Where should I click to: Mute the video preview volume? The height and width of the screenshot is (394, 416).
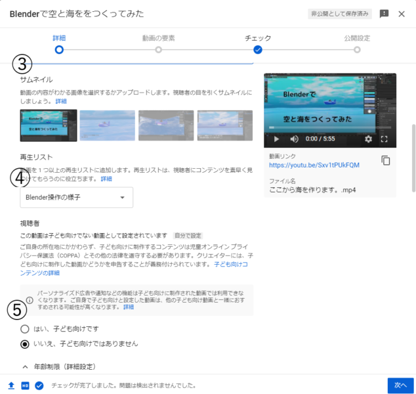(294, 139)
